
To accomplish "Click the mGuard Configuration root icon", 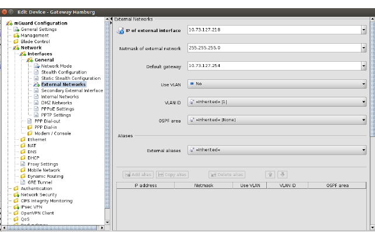I will coord(9,23).
